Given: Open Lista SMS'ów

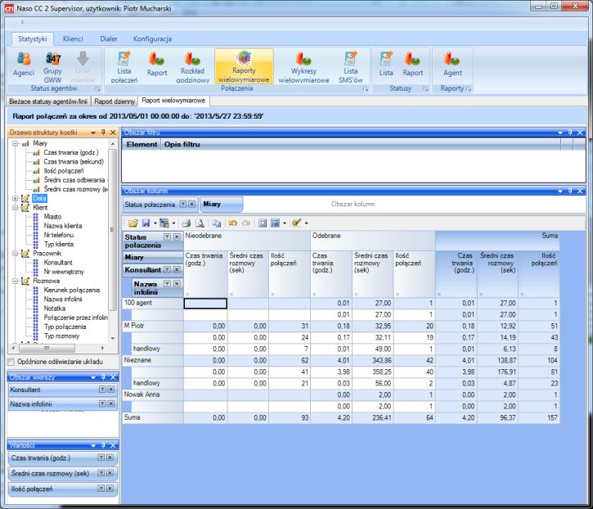Looking at the screenshot, I should point(351,66).
